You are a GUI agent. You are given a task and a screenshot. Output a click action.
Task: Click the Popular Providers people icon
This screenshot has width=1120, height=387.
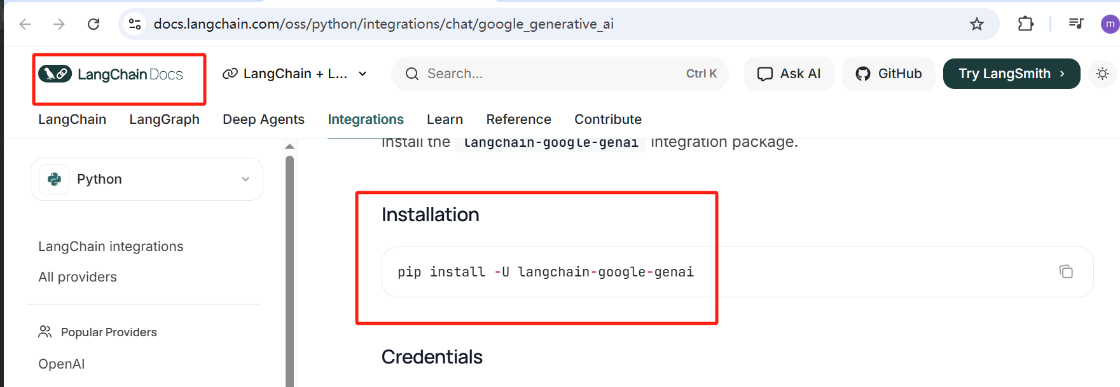pos(45,332)
